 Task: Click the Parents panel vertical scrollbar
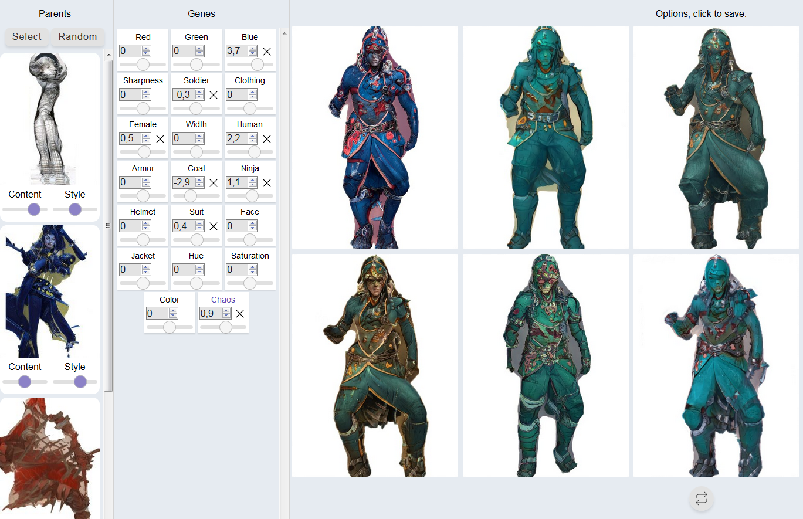tap(108, 225)
